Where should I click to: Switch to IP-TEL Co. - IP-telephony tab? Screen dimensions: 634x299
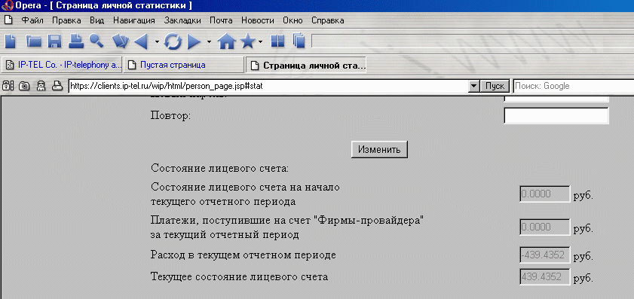click(x=62, y=65)
